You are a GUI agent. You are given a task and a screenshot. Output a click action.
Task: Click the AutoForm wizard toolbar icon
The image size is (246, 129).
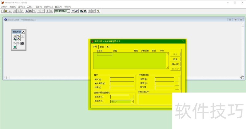(x=90, y=11)
